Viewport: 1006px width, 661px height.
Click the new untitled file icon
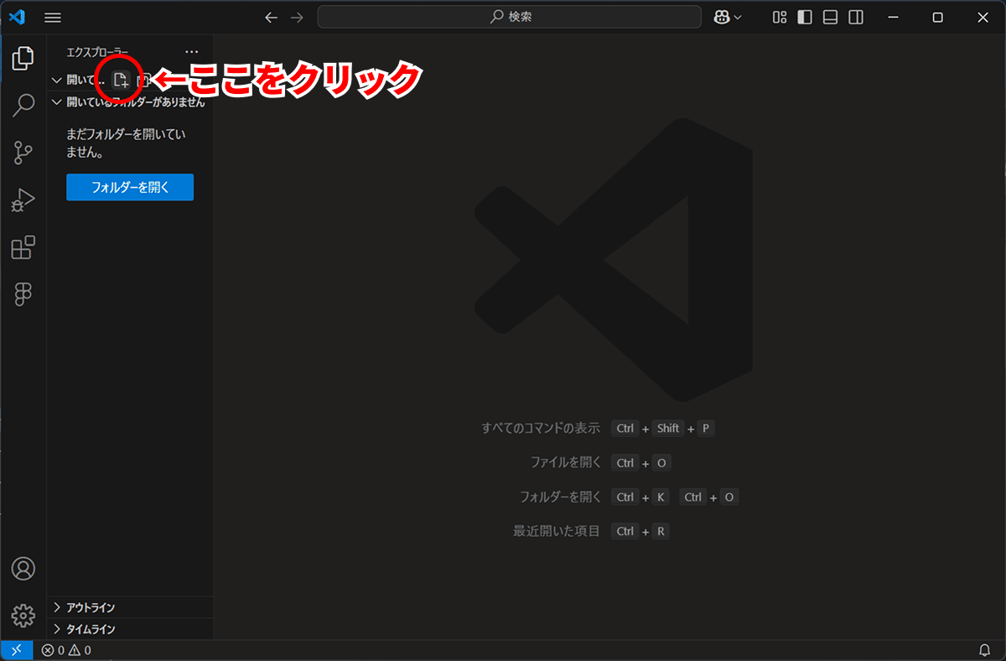point(121,81)
